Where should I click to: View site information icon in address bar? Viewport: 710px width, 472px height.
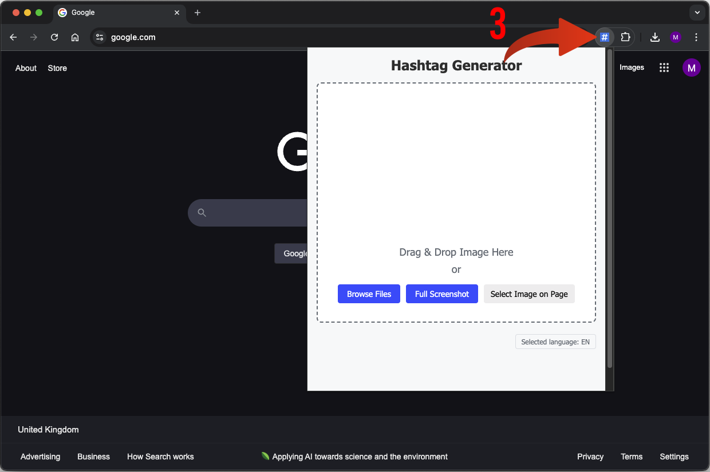[x=100, y=37]
